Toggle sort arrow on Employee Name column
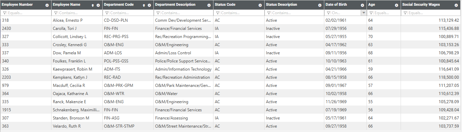 coord(93,5)
